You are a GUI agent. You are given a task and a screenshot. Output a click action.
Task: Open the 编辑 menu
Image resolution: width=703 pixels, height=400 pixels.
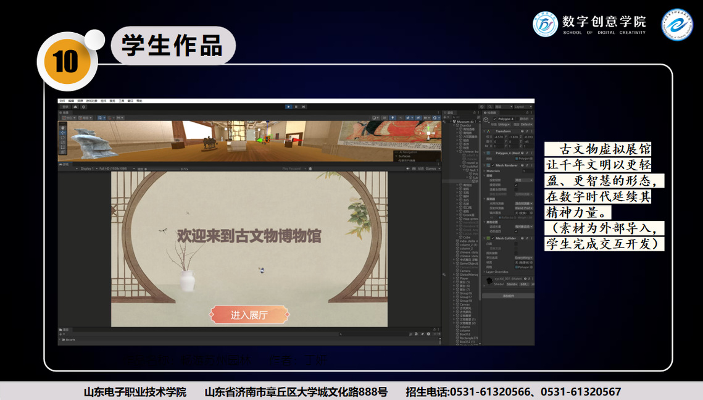71,101
